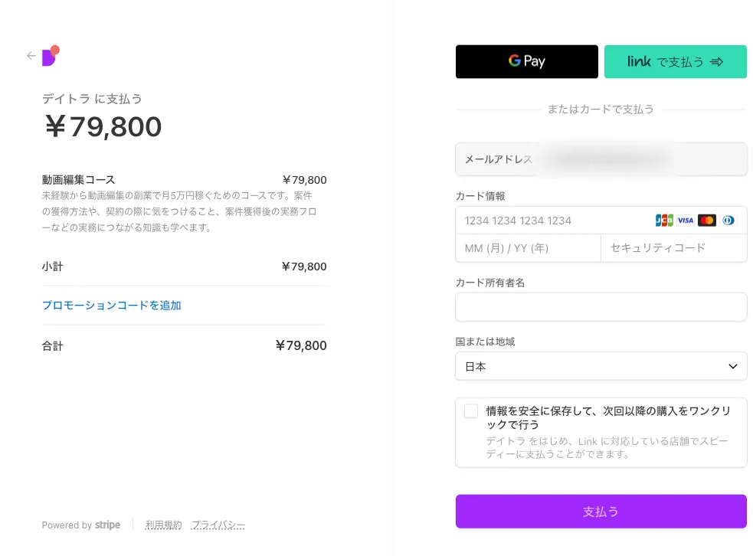Enable saving info for one-click purchases
753x556 pixels.
[x=471, y=411]
